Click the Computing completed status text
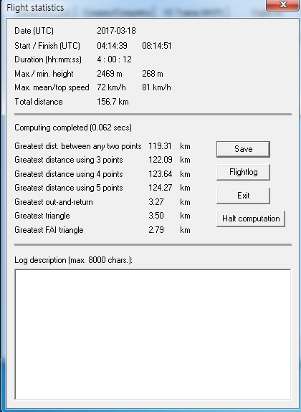Viewport: 301px width, 412px height. (73, 128)
